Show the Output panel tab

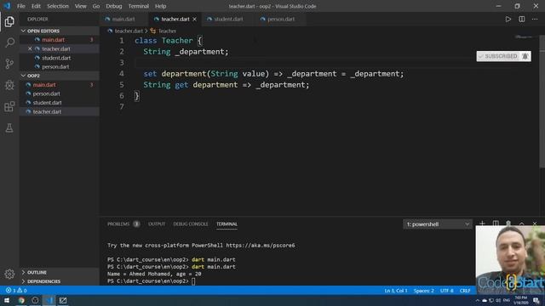click(157, 224)
